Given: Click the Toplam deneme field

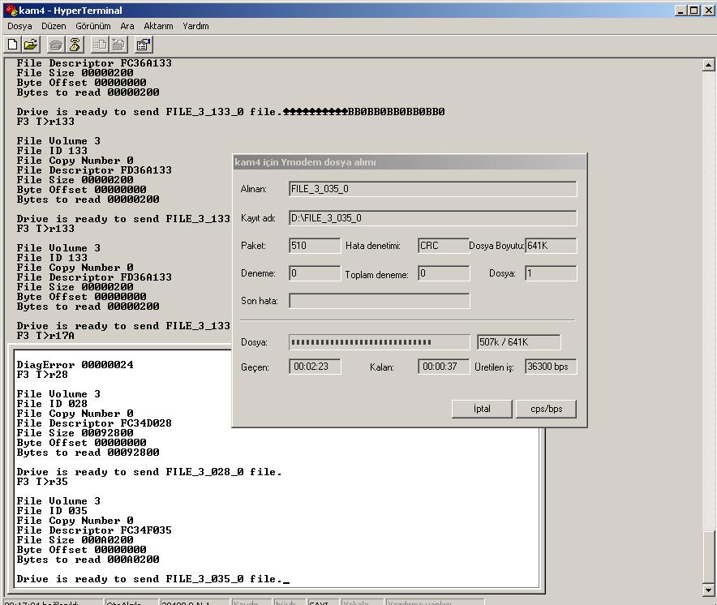Looking at the screenshot, I should pos(444,273).
